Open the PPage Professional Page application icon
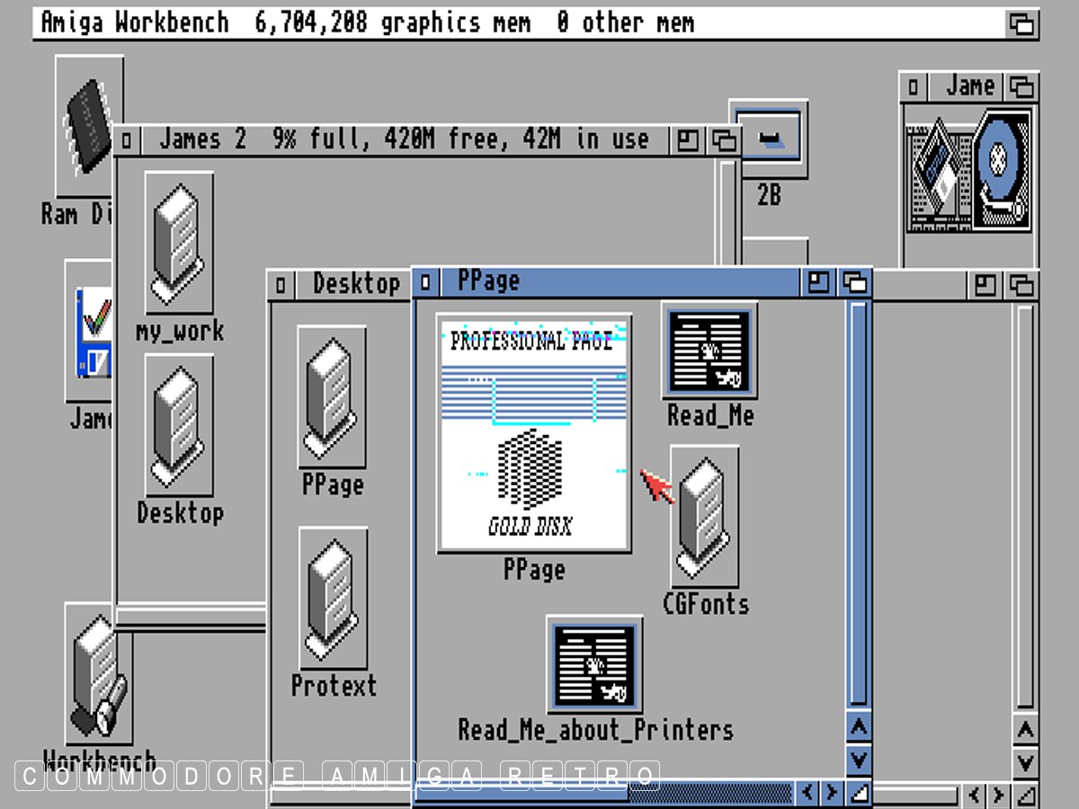The image size is (1079, 809). point(534,432)
